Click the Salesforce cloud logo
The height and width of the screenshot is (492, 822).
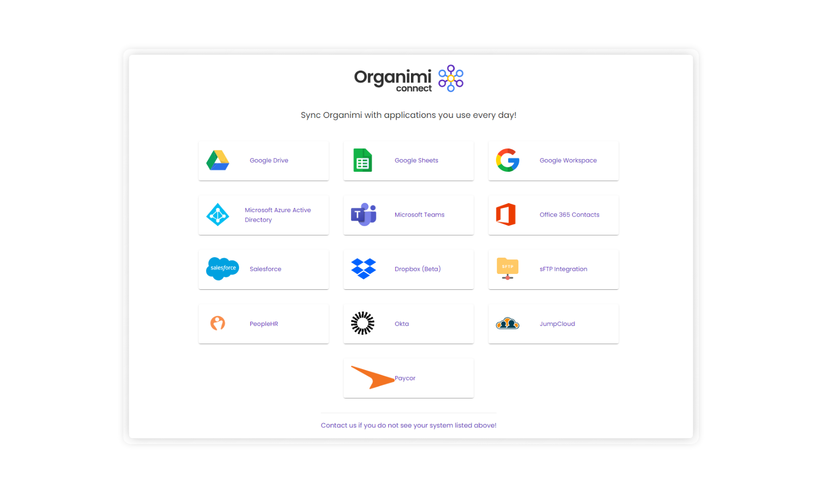coord(222,269)
